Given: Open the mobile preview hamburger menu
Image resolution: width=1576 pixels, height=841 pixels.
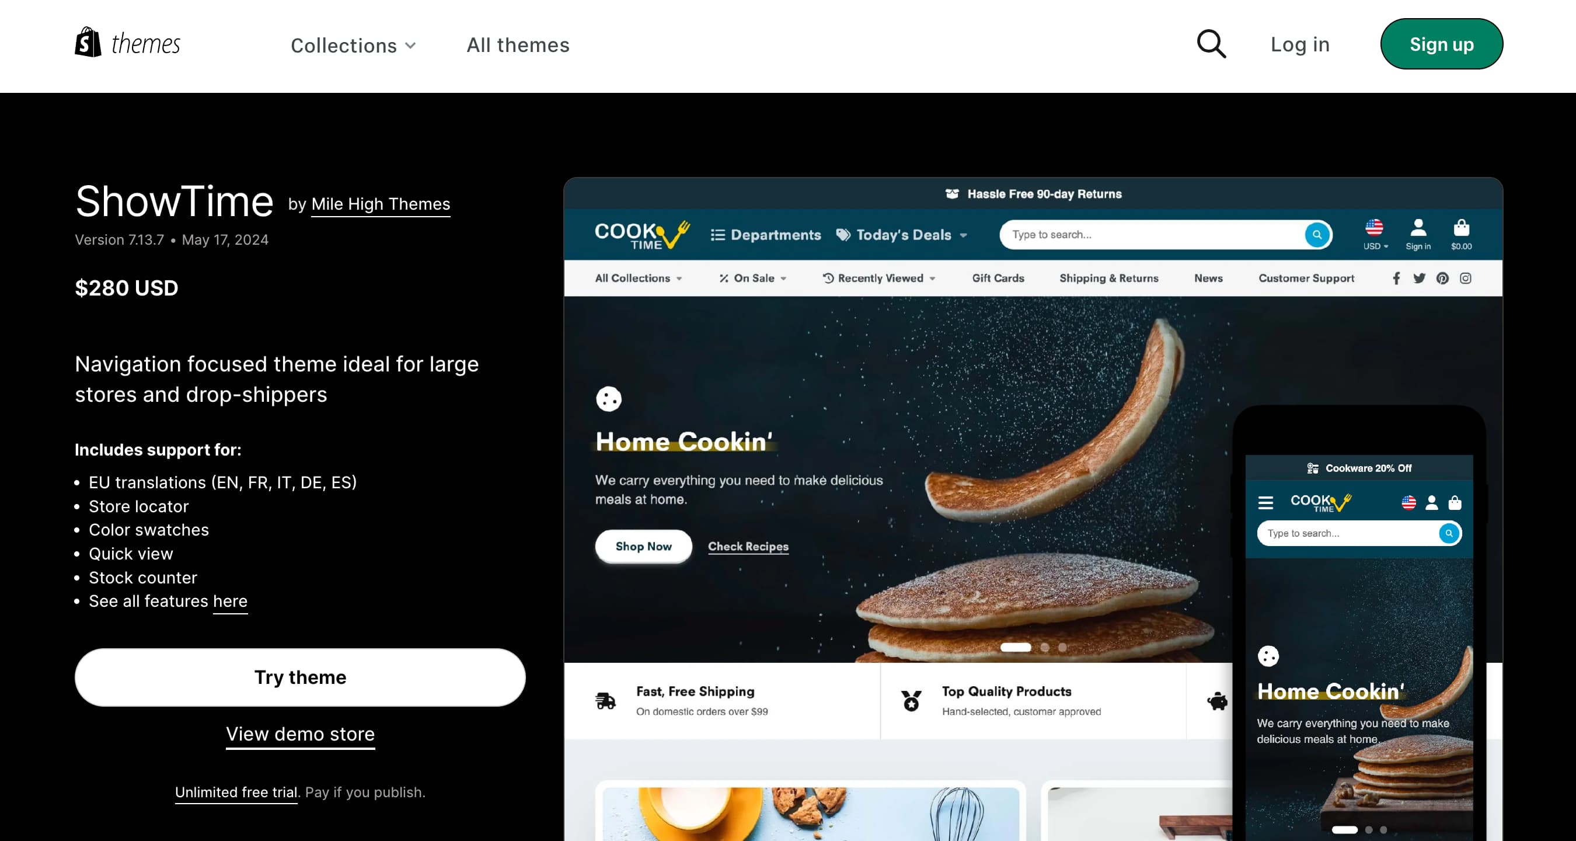Looking at the screenshot, I should [1266, 502].
